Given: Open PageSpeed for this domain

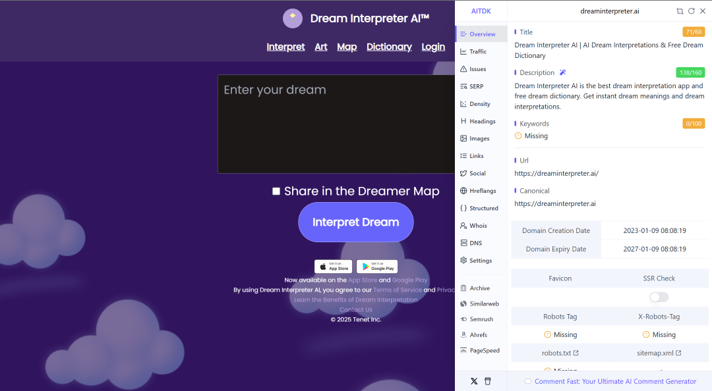Looking at the screenshot, I should point(481,351).
